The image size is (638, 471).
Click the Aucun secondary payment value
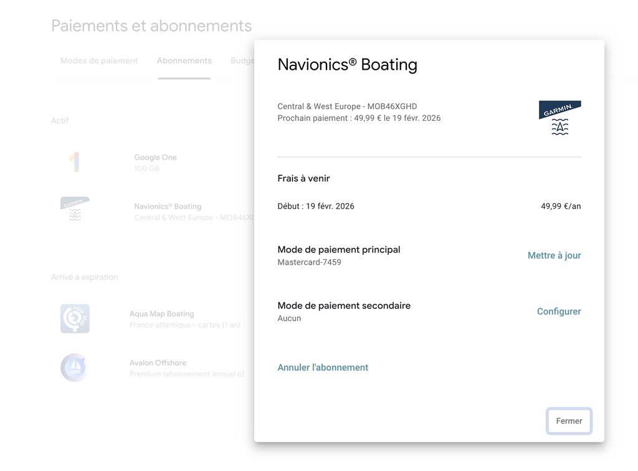tap(289, 318)
